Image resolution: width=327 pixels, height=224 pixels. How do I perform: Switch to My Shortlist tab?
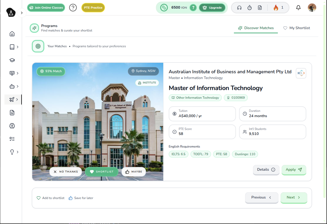pos(297,28)
